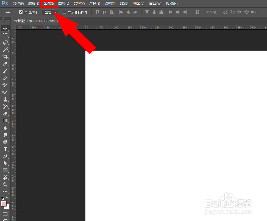Open the 帮助(H) menu
Image resolution: width=267 pixels, height=221 pixels.
point(172,3)
